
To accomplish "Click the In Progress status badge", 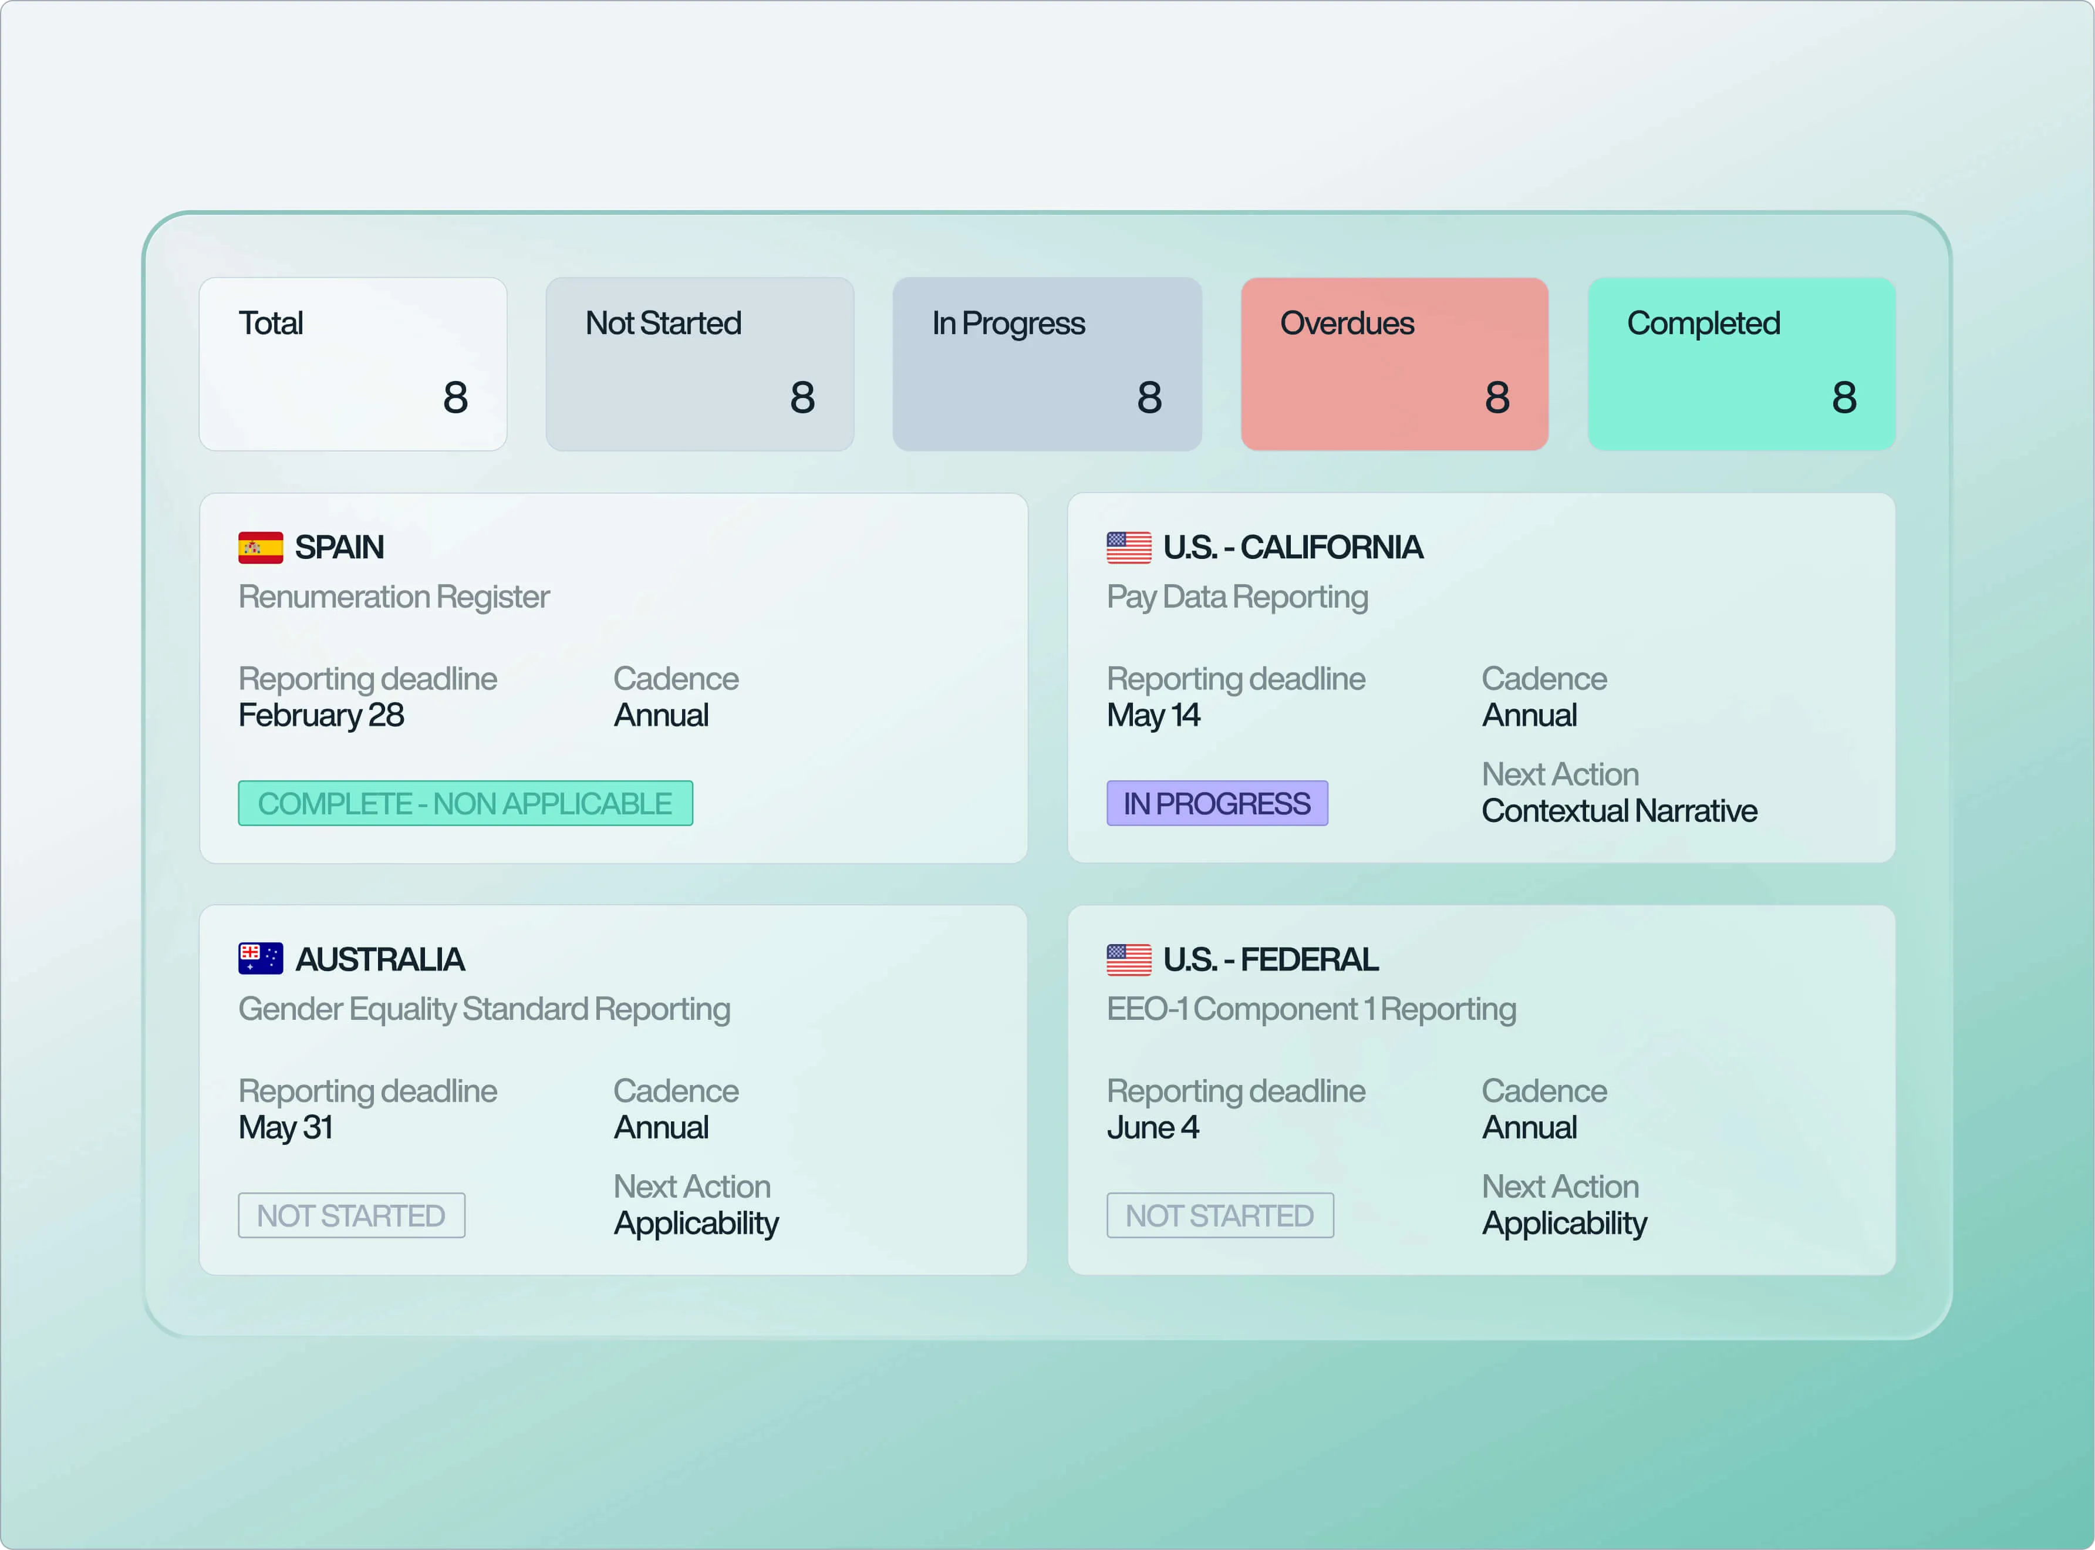I will pos(1216,803).
